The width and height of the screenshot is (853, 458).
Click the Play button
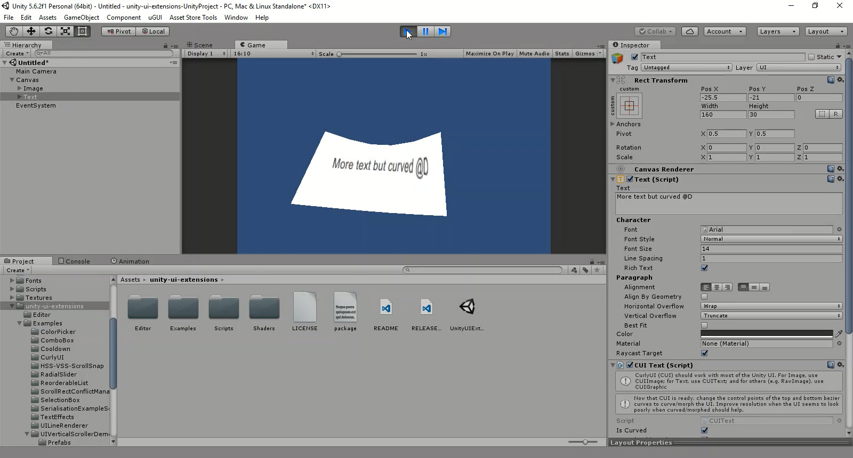coord(408,31)
